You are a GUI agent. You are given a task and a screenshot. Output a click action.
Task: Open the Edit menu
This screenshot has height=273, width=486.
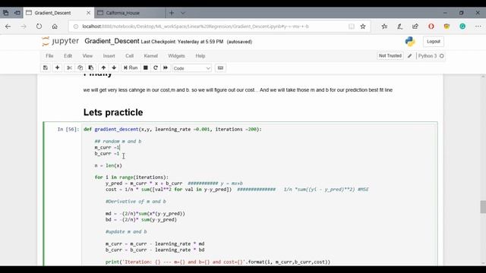pyautogui.click(x=68, y=56)
